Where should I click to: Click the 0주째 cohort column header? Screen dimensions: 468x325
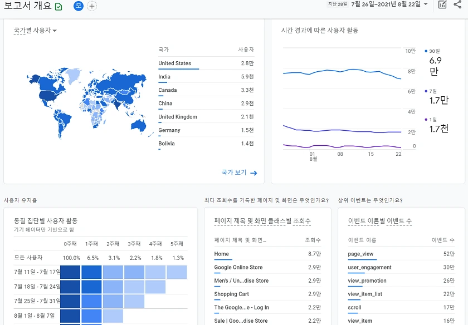70,244
